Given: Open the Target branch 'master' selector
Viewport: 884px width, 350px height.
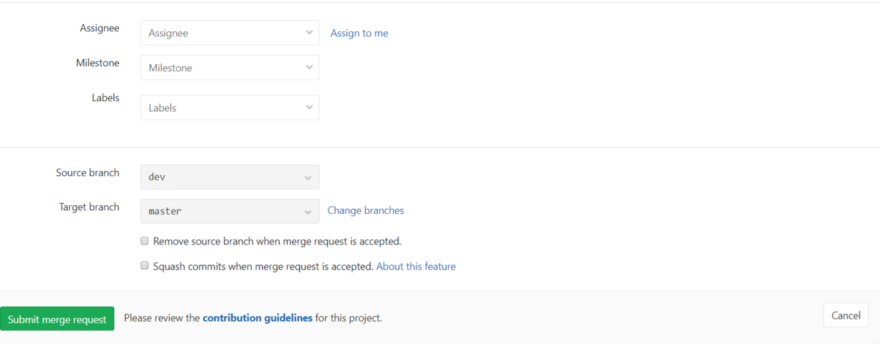Looking at the screenshot, I should pyautogui.click(x=221, y=211).
